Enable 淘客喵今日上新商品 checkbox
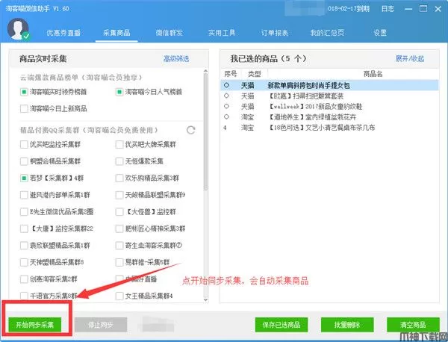This screenshot has width=448, height=342. click(x=24, y=108)
